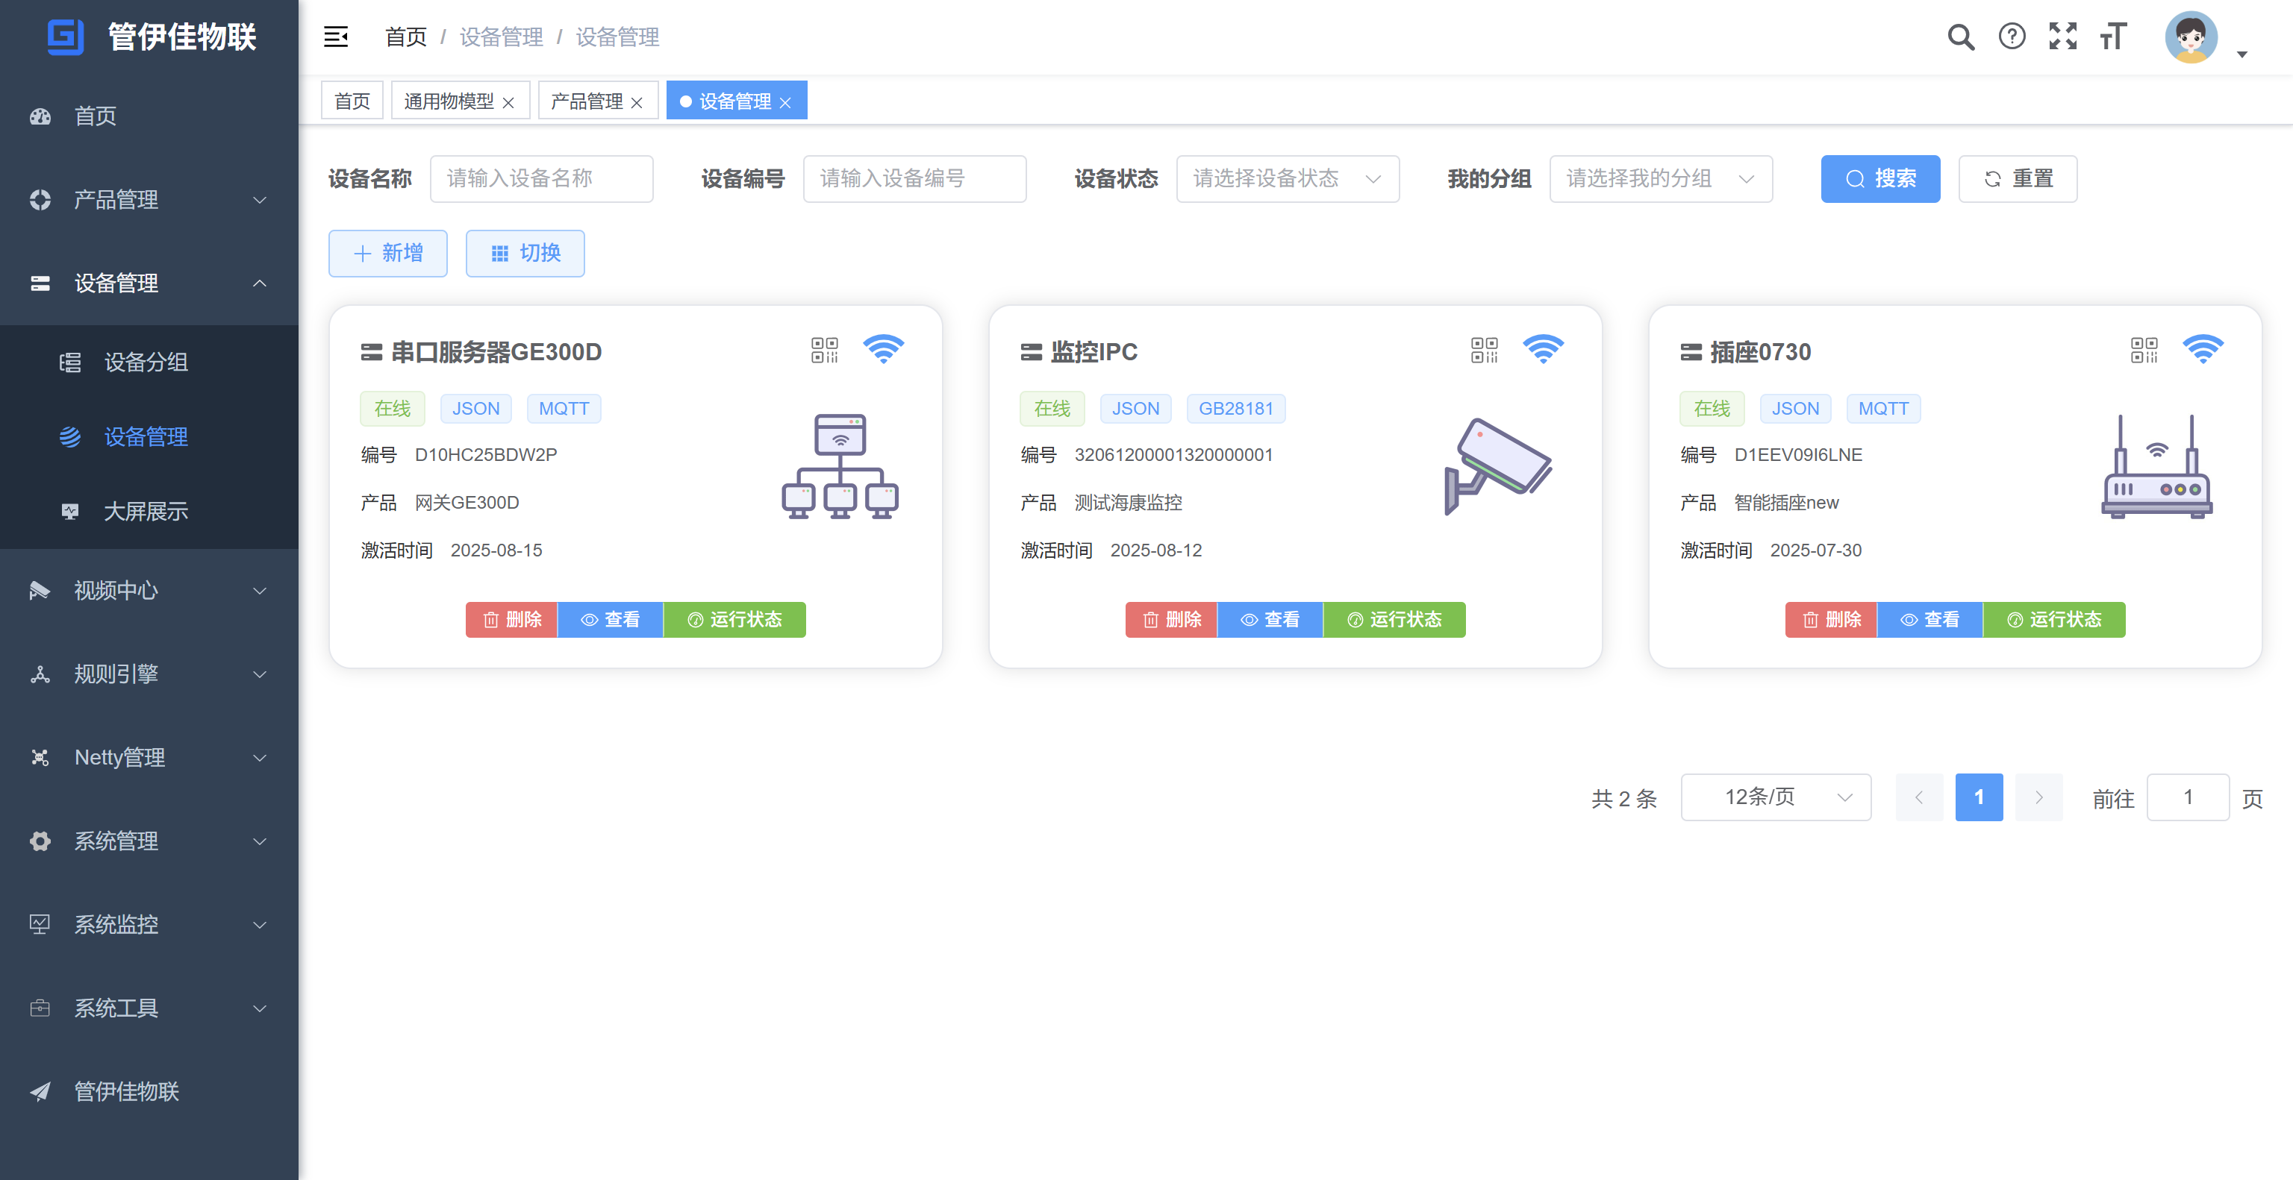Screen dimensions: 2293x1180
Task: Click the wifi status icon on 插座0730 card
Action: pos(2202,350)
